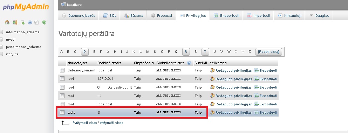
Task: Tick the checkbox for debian-sys-maint user
Action: (62, 70)
